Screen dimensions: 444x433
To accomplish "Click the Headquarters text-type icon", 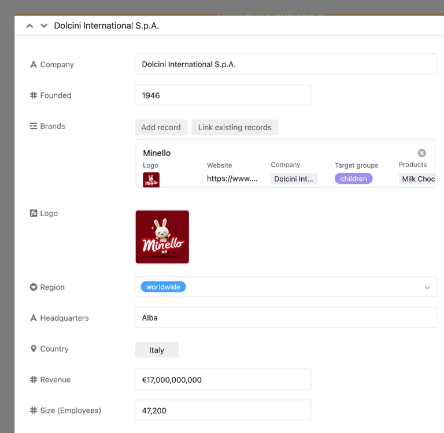I will [x=34, y=318].
